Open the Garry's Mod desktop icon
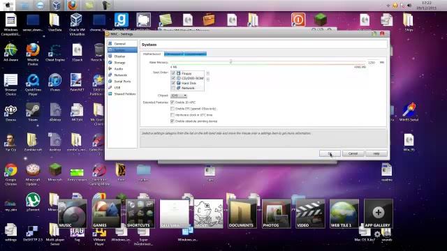The image size is (447, 251). point(122,22)
